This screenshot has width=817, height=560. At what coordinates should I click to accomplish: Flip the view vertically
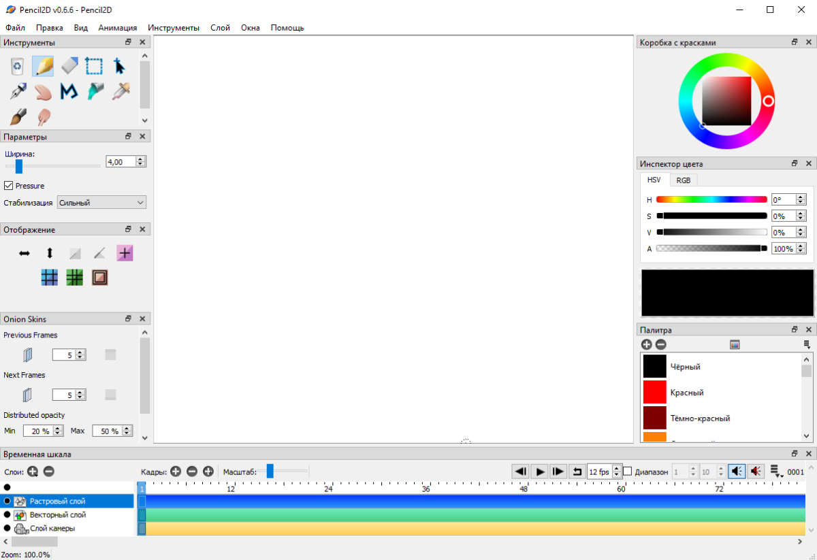click(x=50, y=253)
